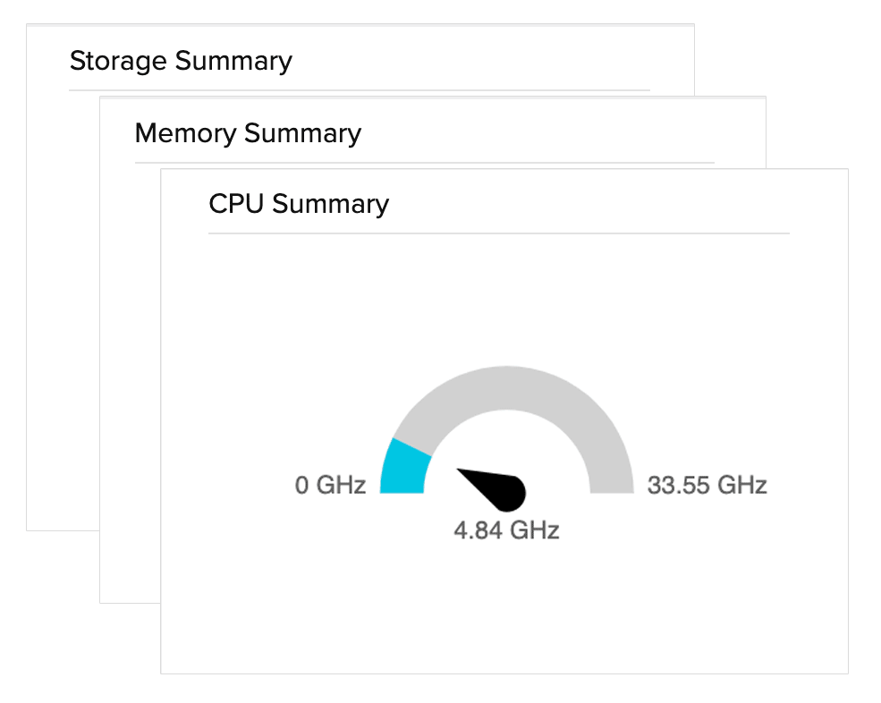Select the round base of the needle
Viewport: 881px width, 703px height.
tap(511, 490)
